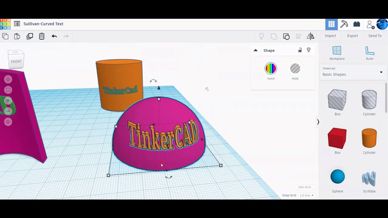The height and width of the screenshot is (218, 388).
Task: Open the user profile avatar
Action: (382, 24)
